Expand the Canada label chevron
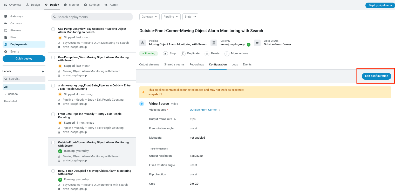 coord(5,94)
